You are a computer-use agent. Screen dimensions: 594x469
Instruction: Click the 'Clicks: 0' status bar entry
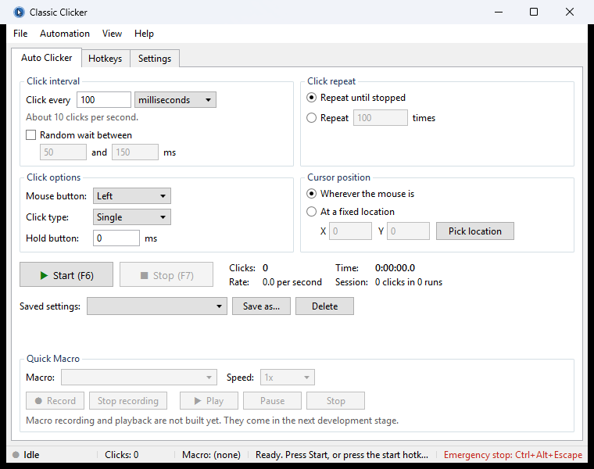click(x=122, y=455)
